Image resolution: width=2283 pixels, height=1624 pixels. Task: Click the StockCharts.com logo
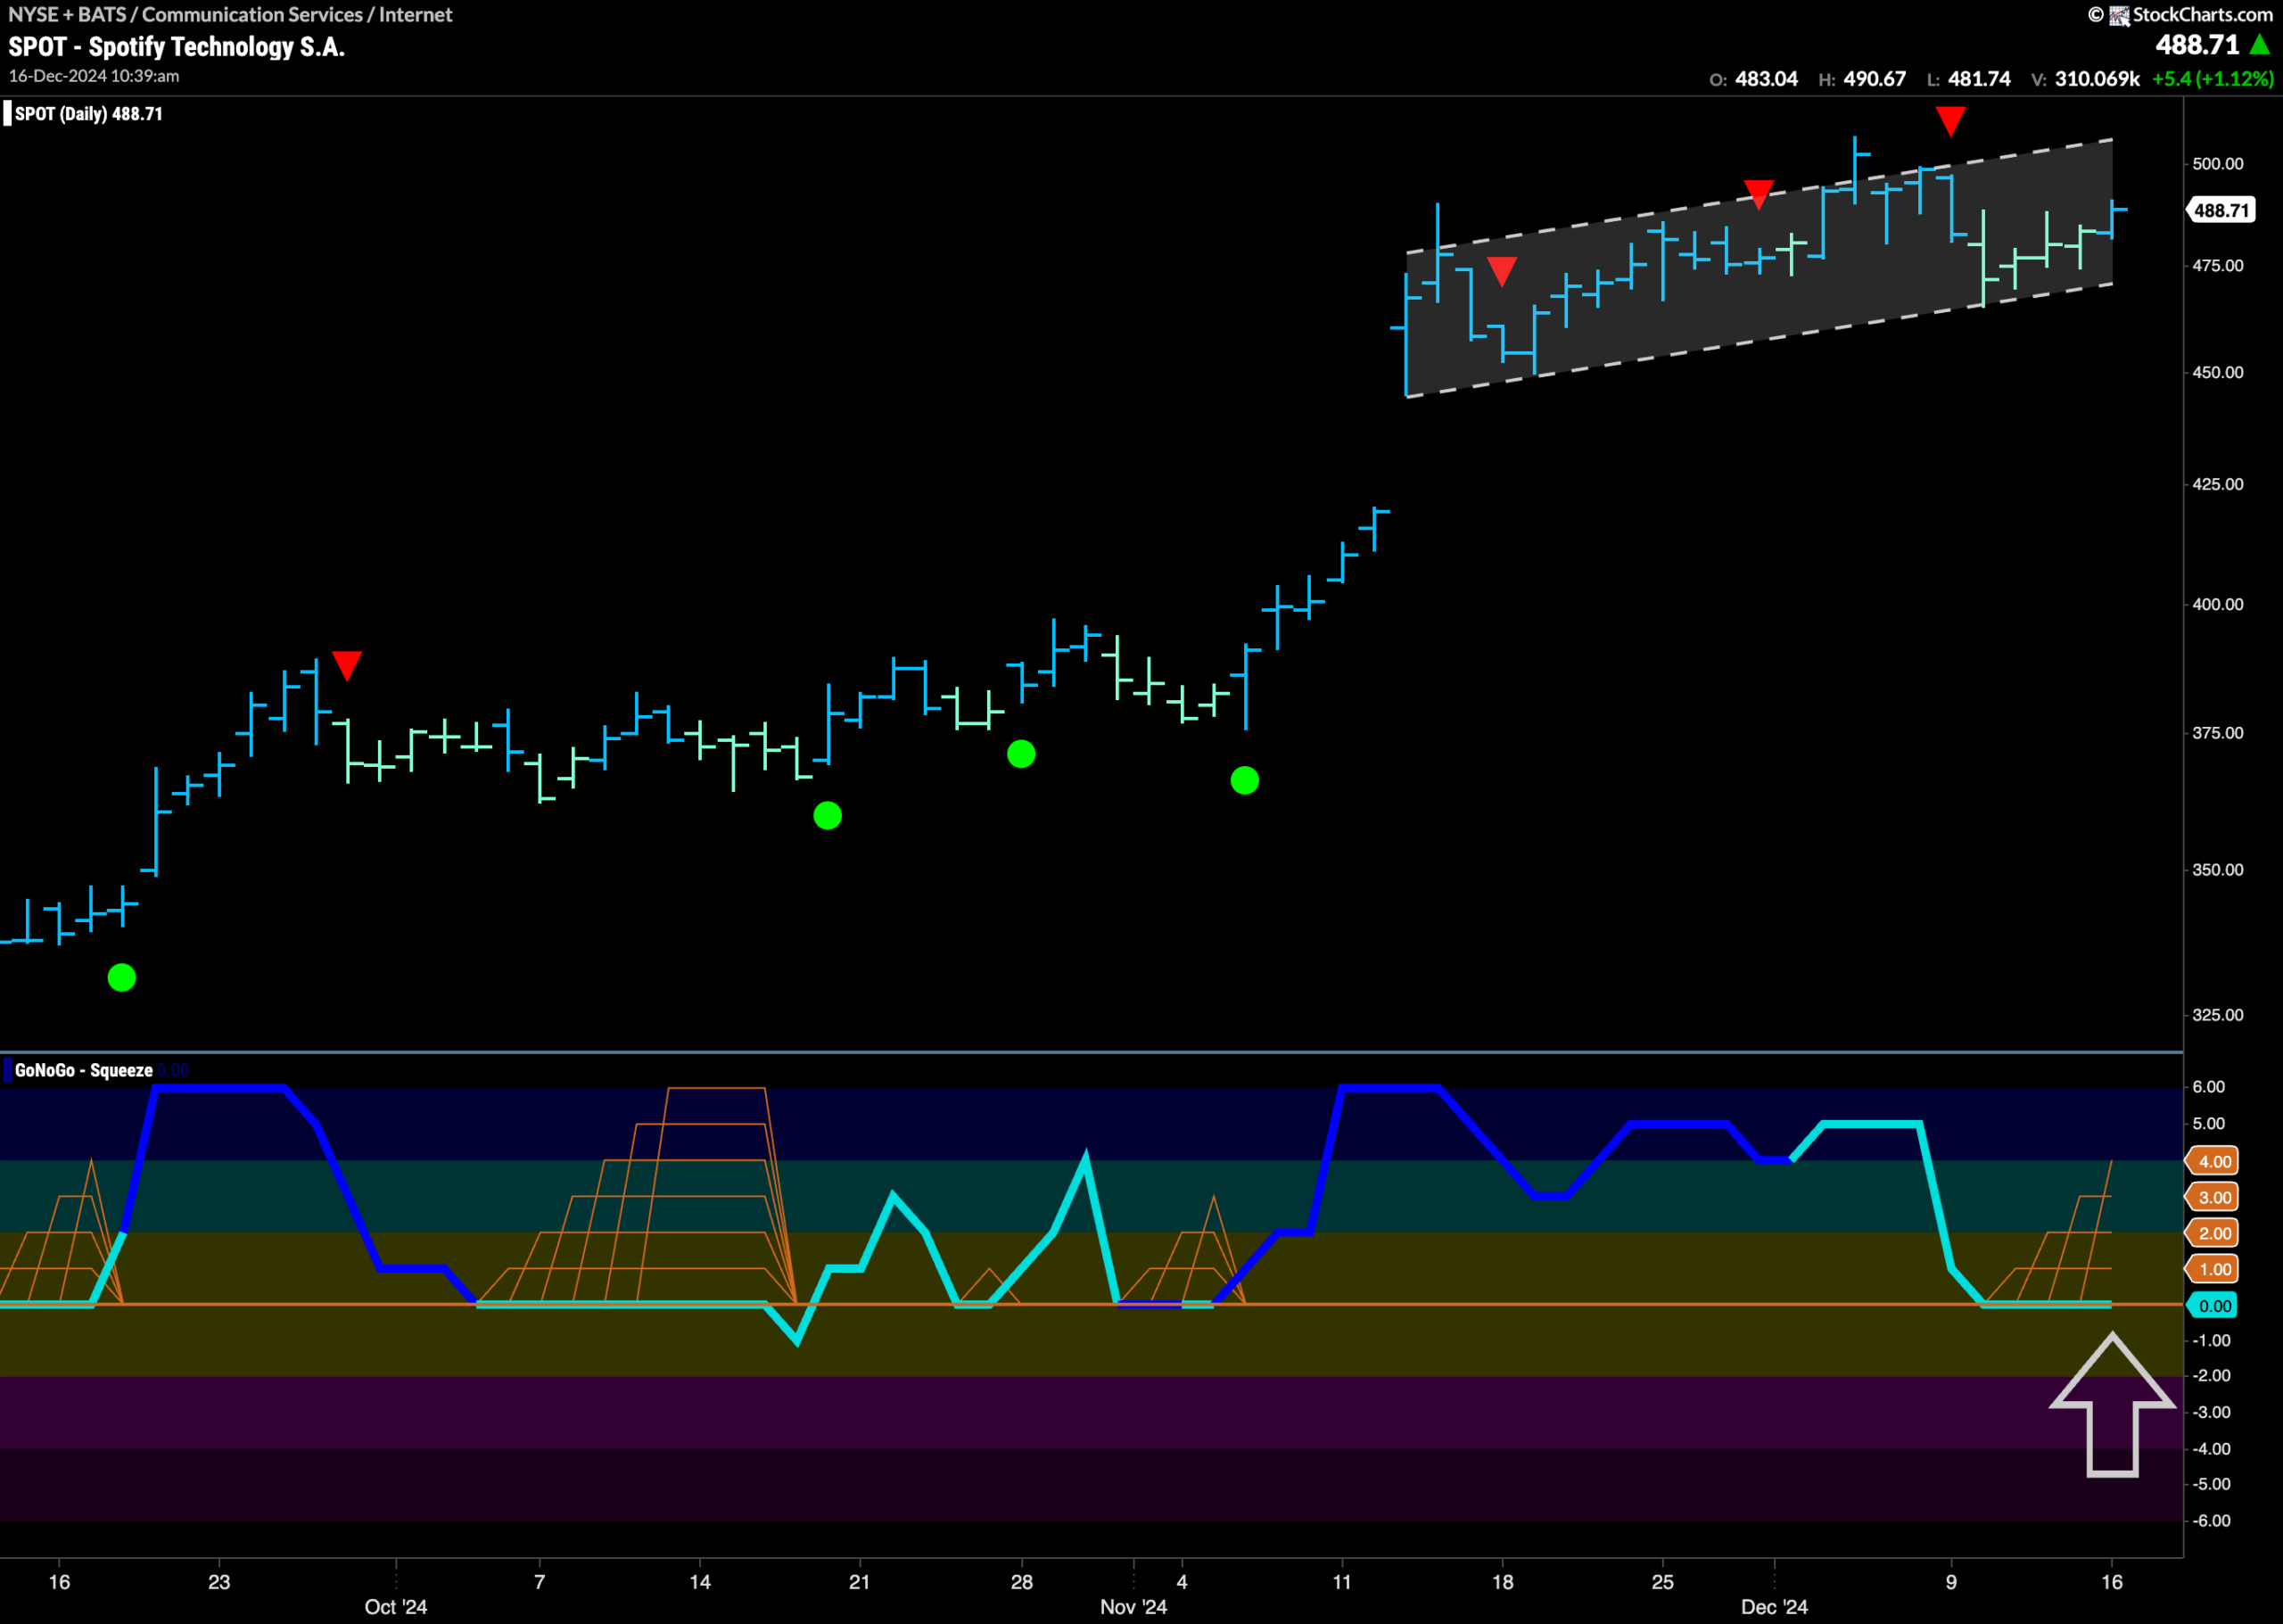point(2181,14)
